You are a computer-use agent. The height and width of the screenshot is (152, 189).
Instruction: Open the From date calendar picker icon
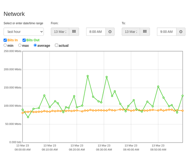(x=74, y=32)
